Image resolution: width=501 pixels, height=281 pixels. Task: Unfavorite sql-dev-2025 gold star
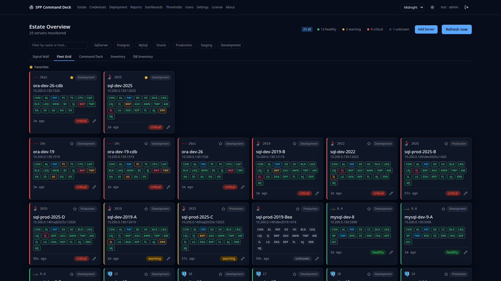[x=146, y=78]
